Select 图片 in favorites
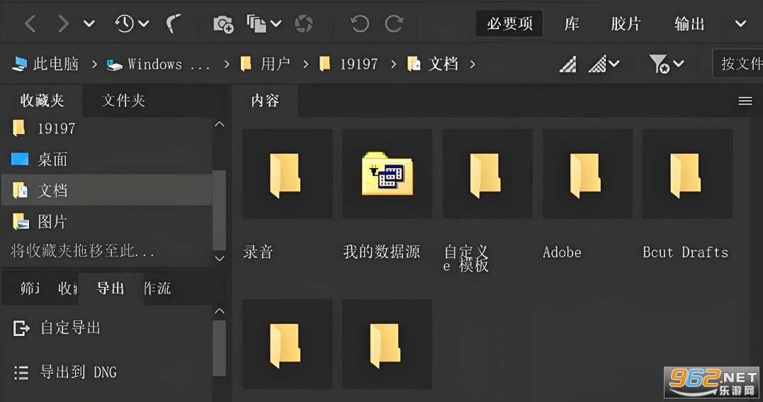 point(106,222)
